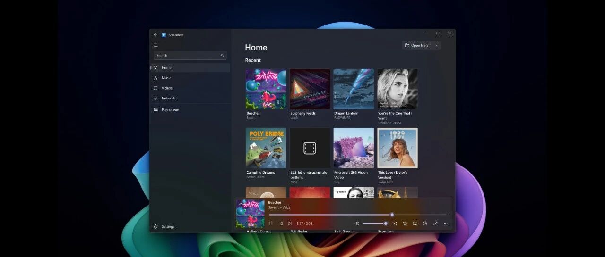
Task: Toggle repeat mode
Action: [405, 224]
